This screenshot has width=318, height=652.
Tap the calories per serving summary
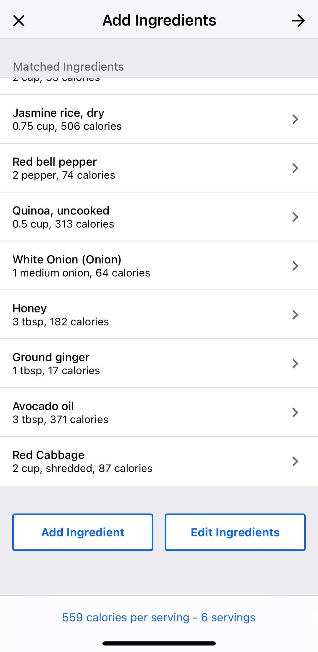click(x=159, y=617)
